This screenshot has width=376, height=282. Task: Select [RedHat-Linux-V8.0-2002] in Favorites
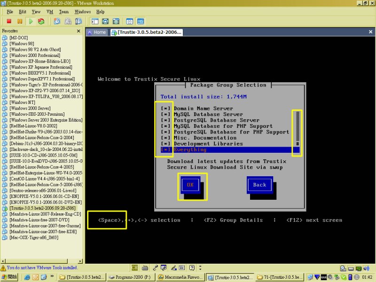click(33, 126)
